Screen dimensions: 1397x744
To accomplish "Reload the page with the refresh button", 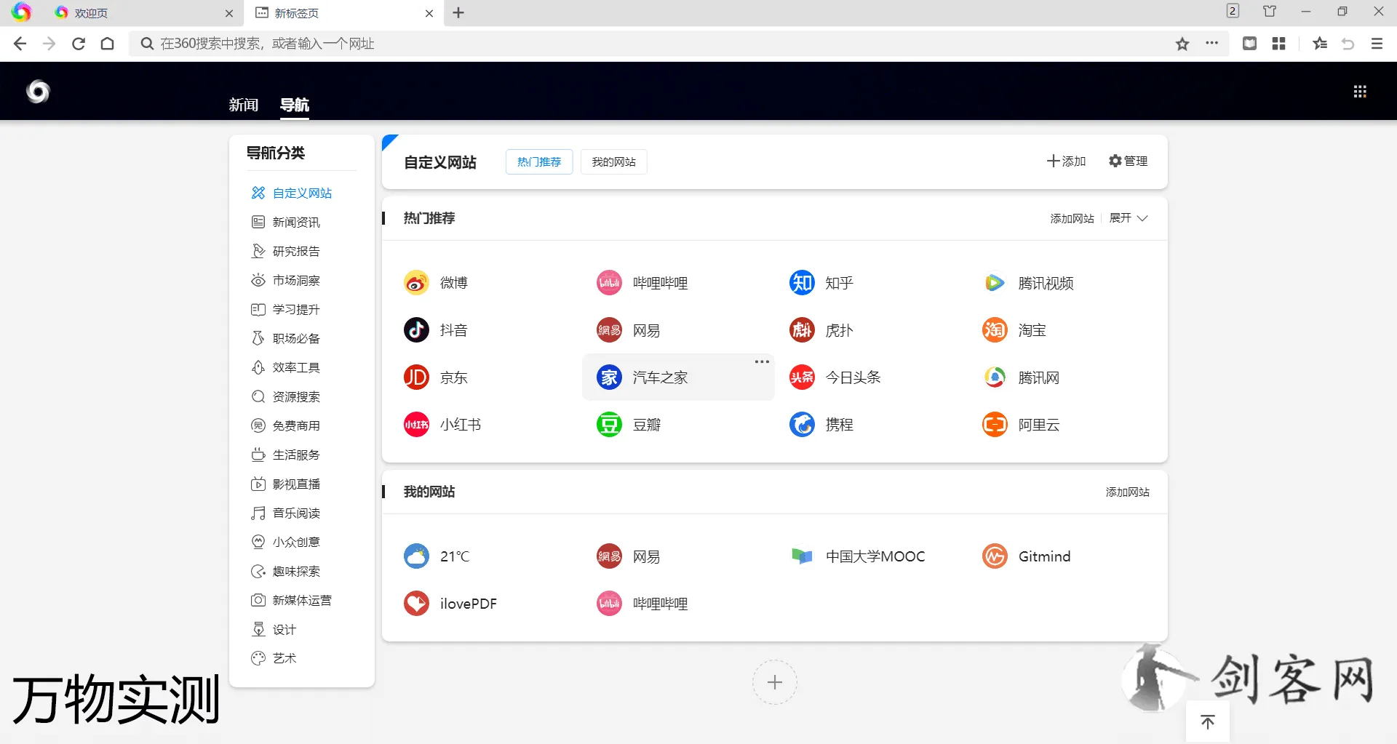I will [x=79, y=44].
